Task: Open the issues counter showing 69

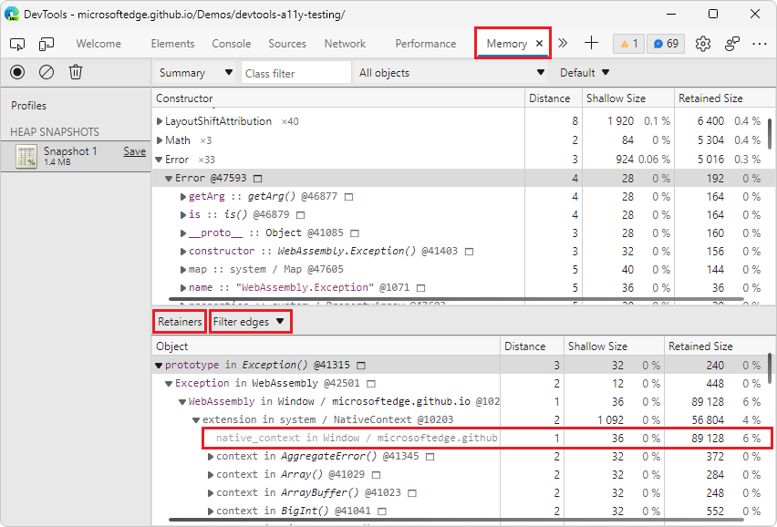Action: [x=666, y=44]
